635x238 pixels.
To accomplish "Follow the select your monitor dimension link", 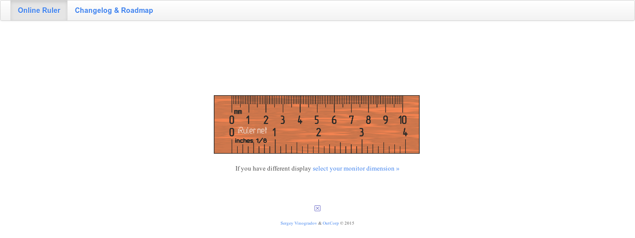I will pos(356,169).
